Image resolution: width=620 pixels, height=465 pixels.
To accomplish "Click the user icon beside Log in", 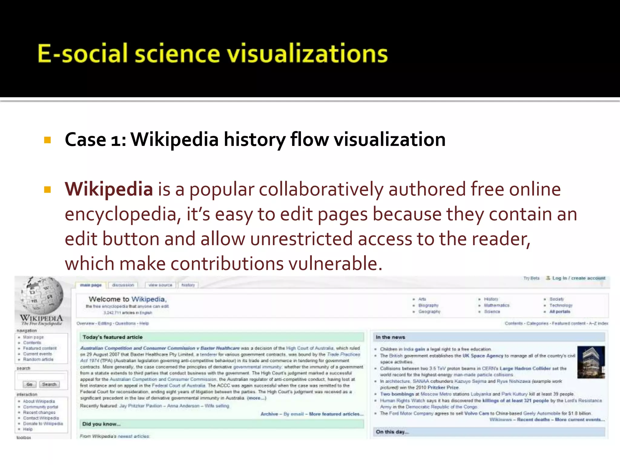I will 548,278.
